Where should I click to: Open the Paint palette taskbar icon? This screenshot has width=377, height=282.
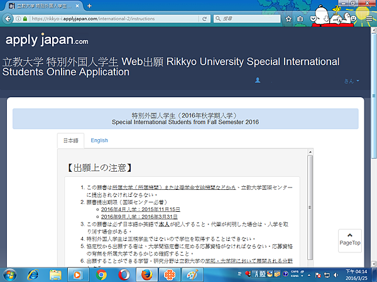192,275
